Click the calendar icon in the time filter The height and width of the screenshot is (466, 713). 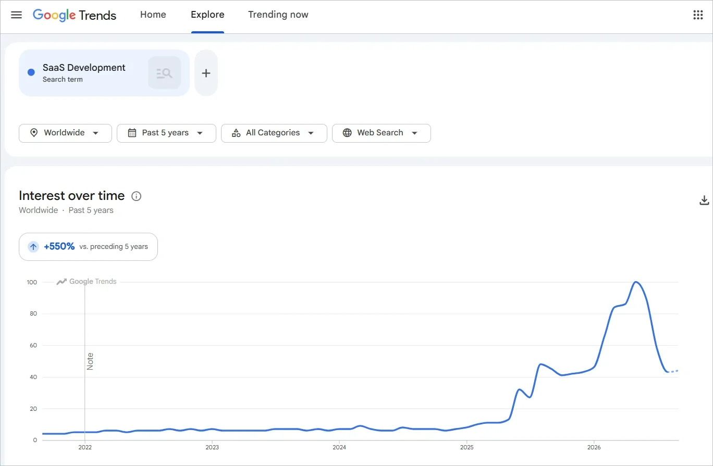coord(132,133)
